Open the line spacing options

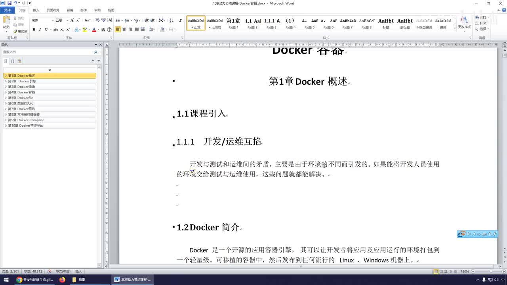(x=152, y=29)
